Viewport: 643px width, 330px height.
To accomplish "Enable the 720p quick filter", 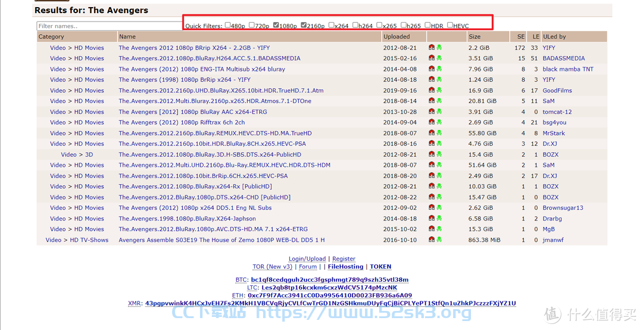I will pos(252,25).
